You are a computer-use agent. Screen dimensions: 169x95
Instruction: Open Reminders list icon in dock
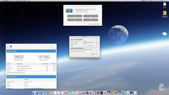tap(59, 93)
